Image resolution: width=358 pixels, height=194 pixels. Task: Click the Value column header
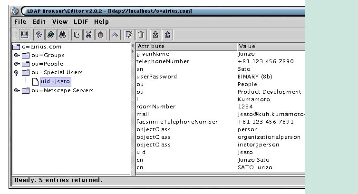[271, 46]
